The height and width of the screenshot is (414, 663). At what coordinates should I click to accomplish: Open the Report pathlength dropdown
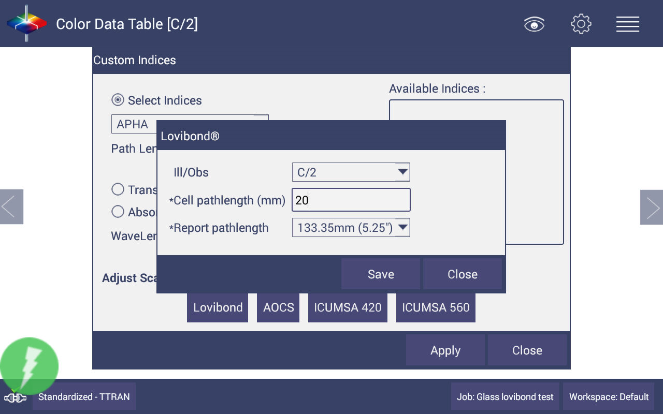351,227
